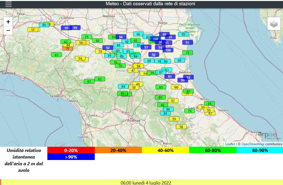283x185 pixels.
Task: Click the yellow station marker 45
Action: 138,84
